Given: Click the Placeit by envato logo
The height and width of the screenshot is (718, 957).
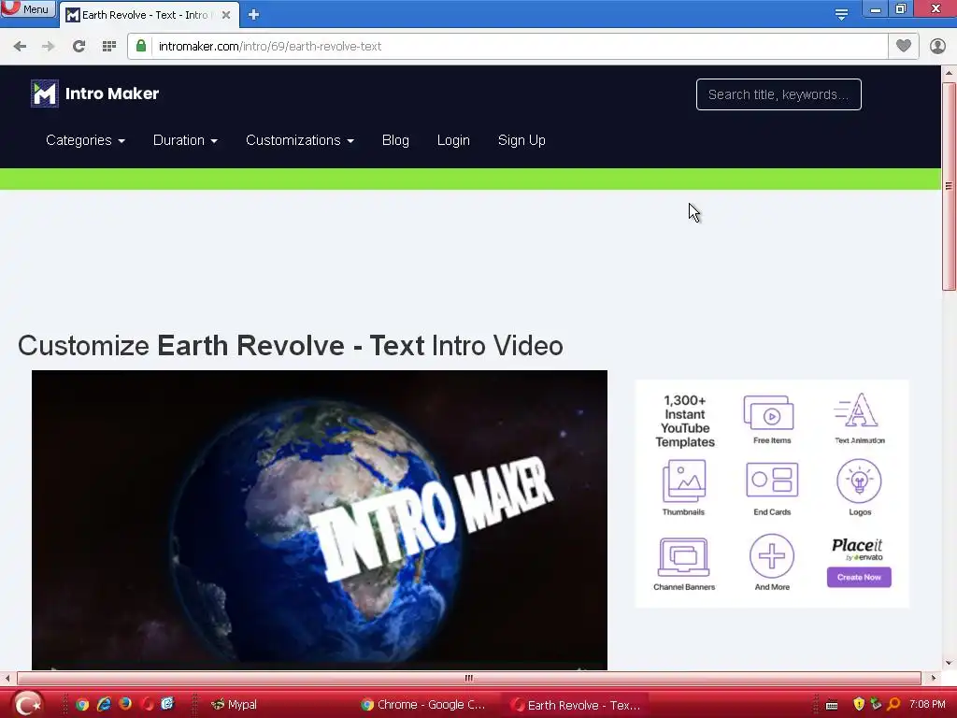Looking at the screenshot, I should coord(858,549).
